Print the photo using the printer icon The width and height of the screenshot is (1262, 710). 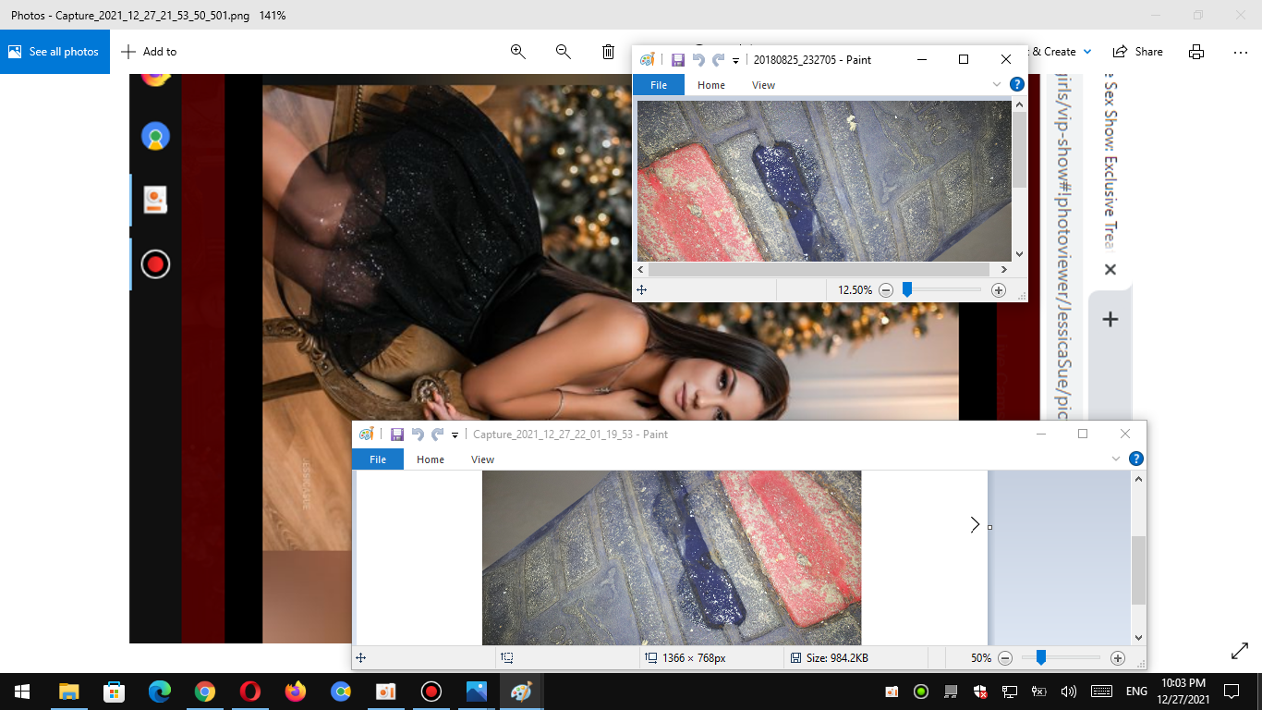pyautogui.click(x=1196, y=52)
